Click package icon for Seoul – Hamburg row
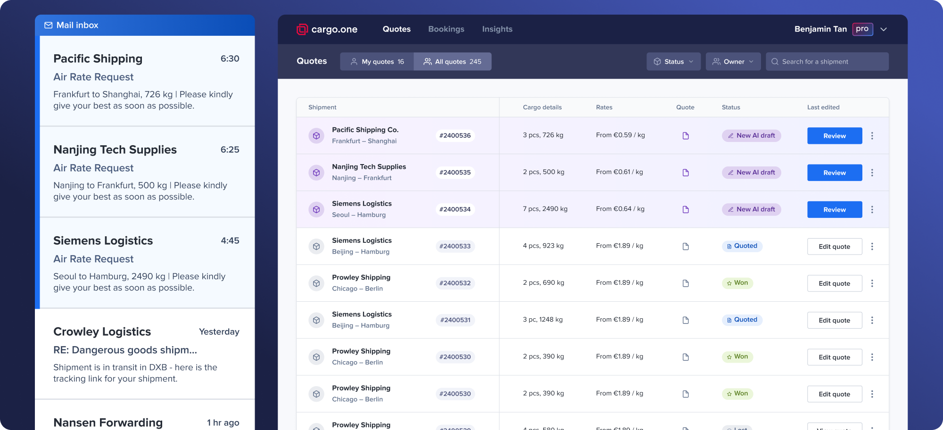 pyautogui.click(x=316, y=209)
